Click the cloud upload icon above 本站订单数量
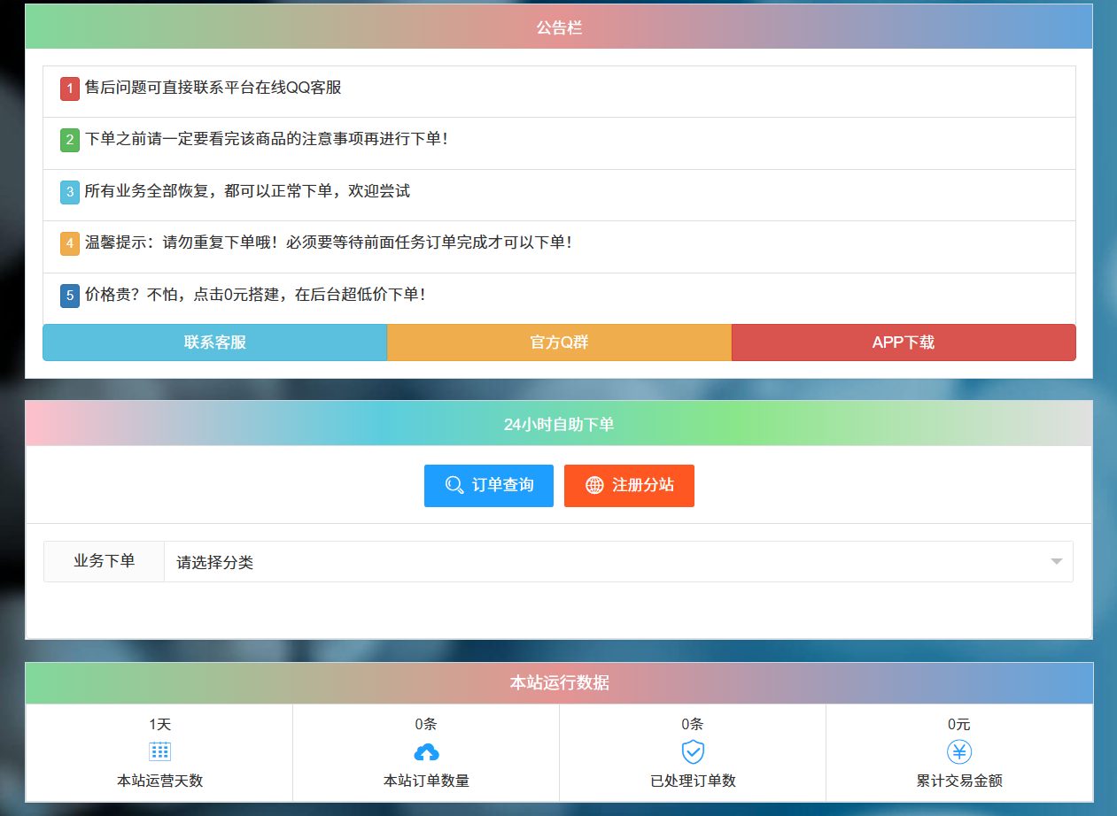Viewport: 1117px width, 816px height. pyautogui.click(x=427, y=752)
